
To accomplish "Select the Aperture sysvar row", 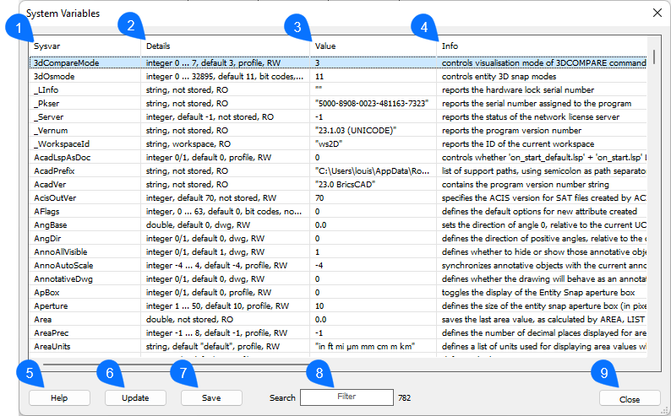I will [51, 306].
